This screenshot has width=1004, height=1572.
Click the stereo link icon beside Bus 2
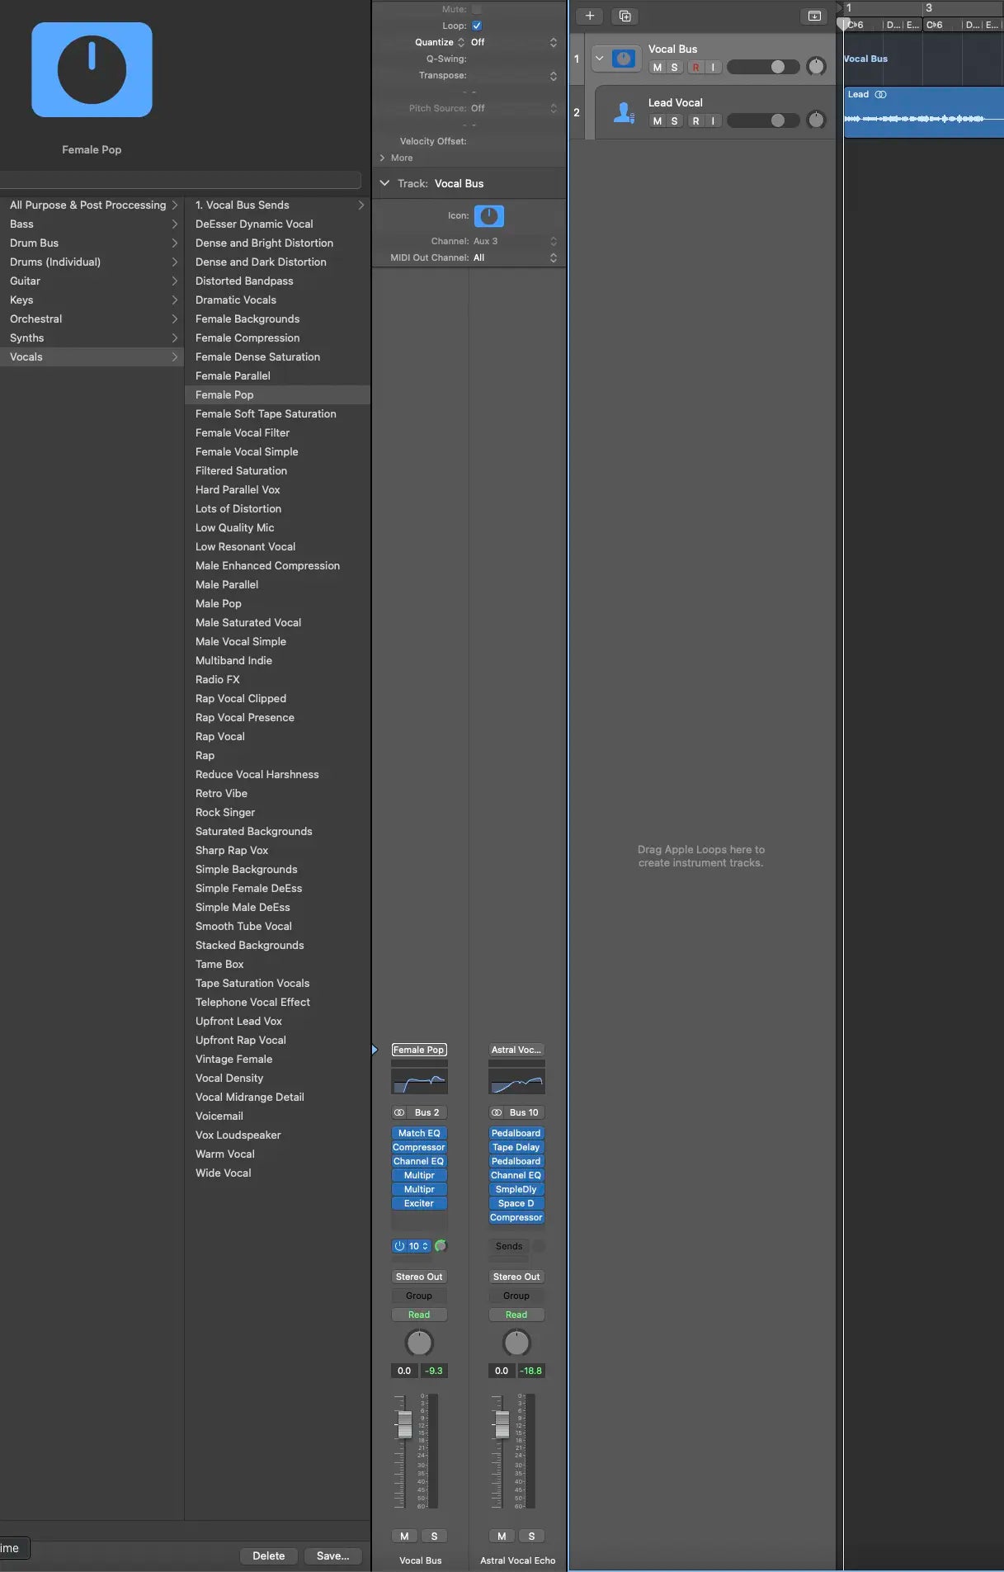pos(399,1112)
